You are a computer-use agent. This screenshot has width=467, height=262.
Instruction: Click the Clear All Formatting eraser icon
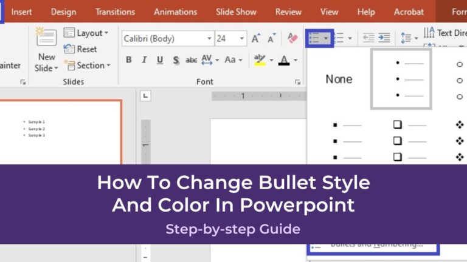click(x=292, y=38)
